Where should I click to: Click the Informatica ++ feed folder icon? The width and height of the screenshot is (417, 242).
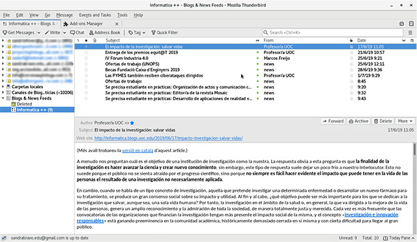14,110
